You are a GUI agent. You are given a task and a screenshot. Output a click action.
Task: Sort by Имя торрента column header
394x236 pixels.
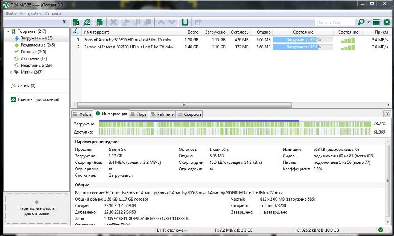point(131,32)
